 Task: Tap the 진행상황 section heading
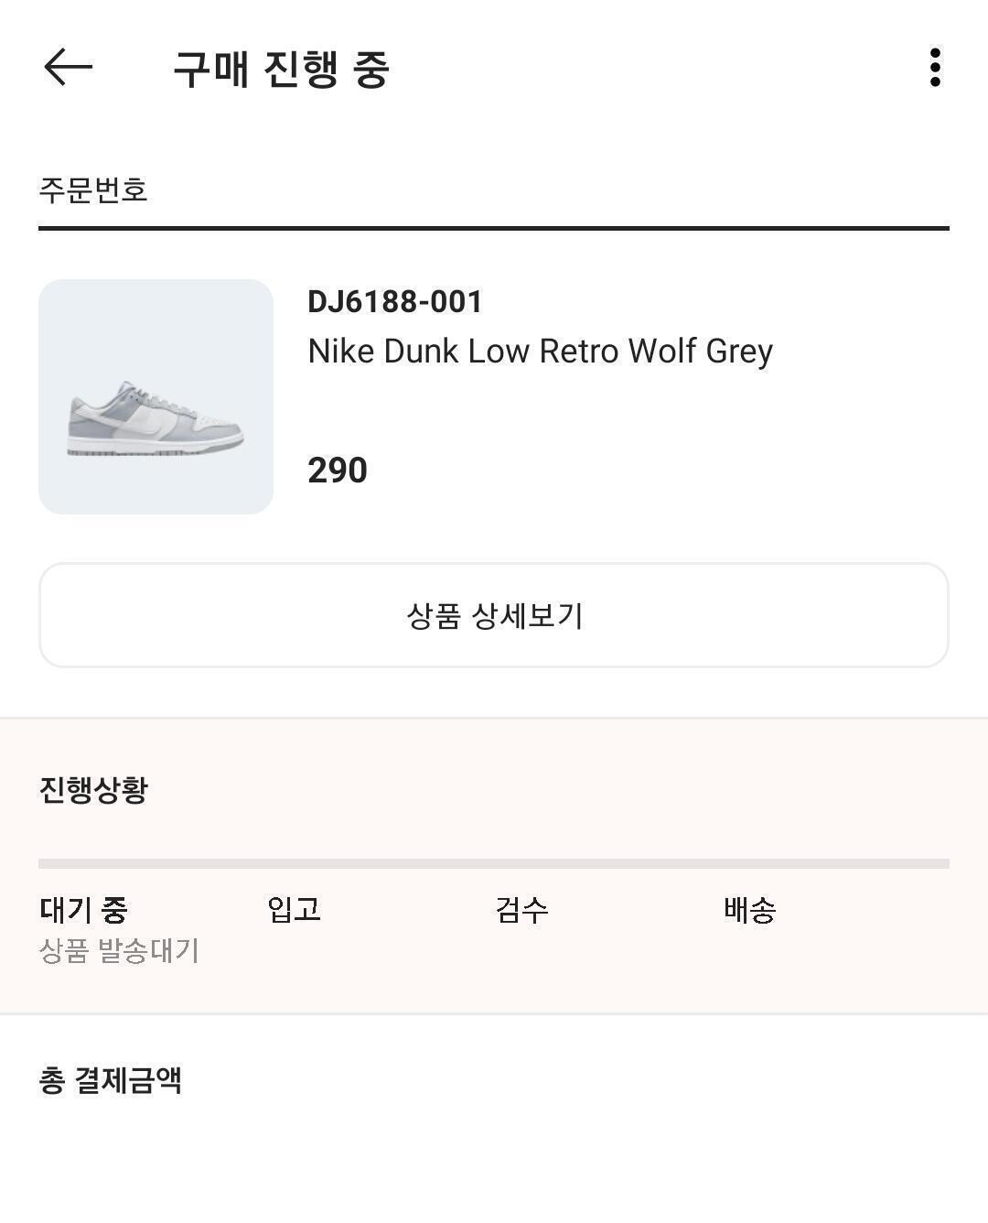[x=93, y=789]
